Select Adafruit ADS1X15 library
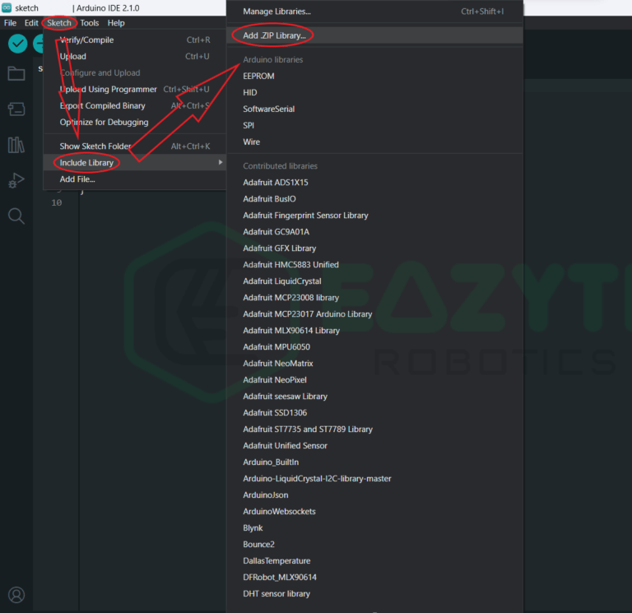The height and width of the screenshot is (613, 632). pos(375,183)
